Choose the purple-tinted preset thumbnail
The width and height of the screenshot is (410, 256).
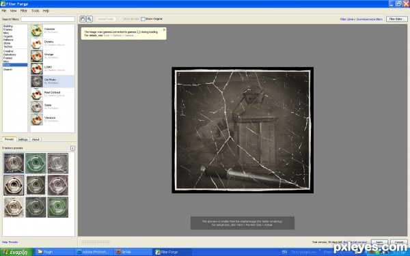tap(58, 185)
